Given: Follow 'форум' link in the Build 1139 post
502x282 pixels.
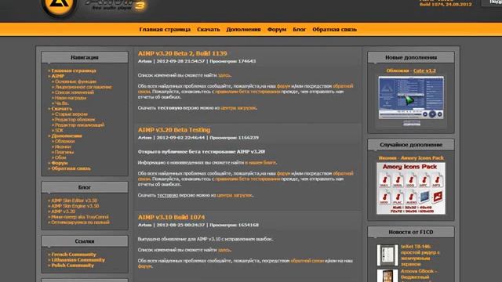Looking at the screenshot, I should click(x=284, y=86).
